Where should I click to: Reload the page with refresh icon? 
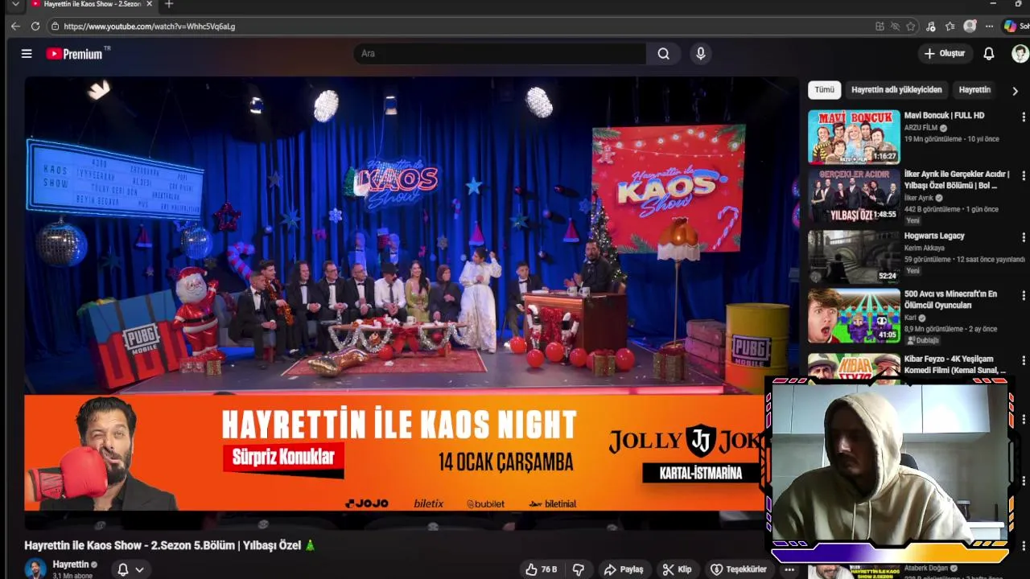35,27
